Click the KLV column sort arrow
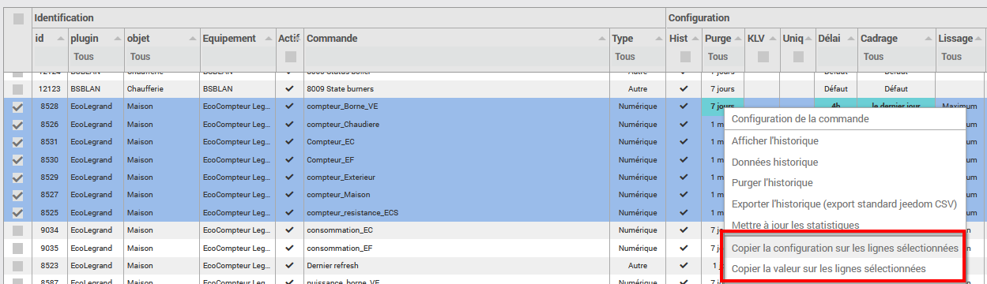Image resolution: width=987 pixels, height=284 pixels. point(772,39)
